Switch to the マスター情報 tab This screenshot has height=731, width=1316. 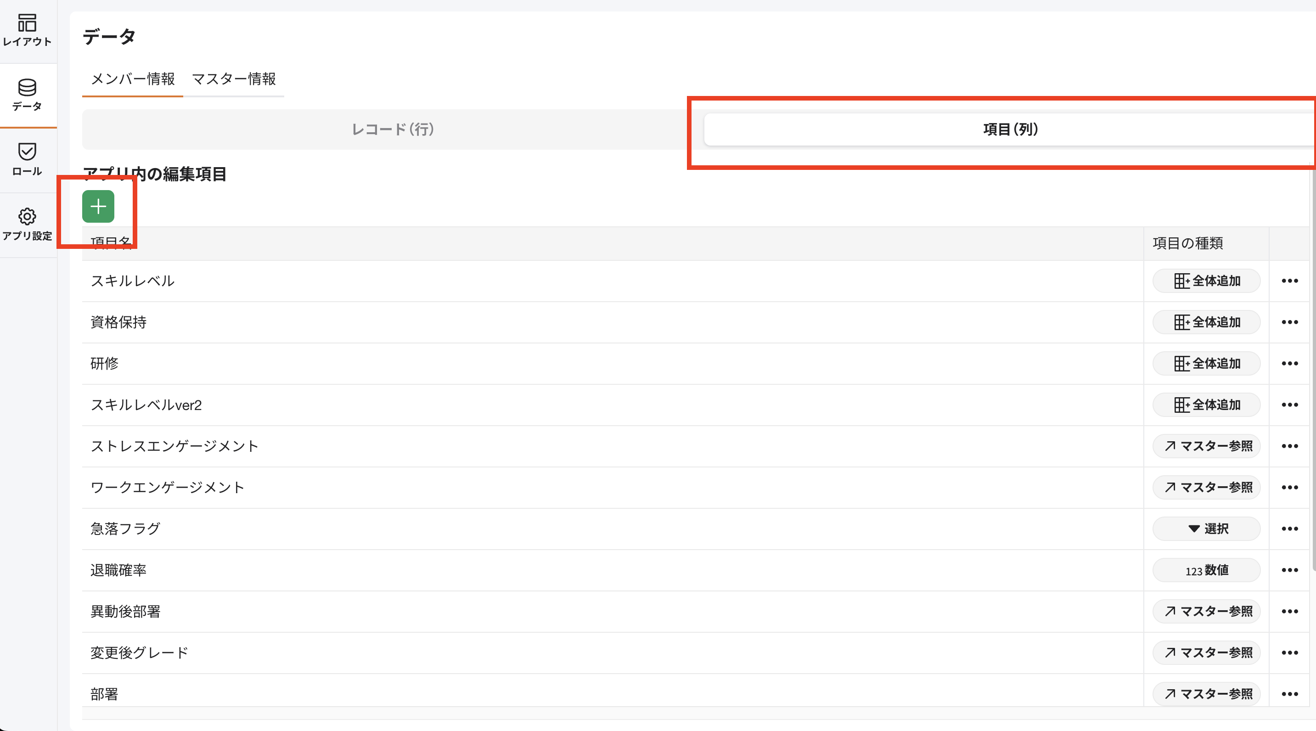point(233,79)
